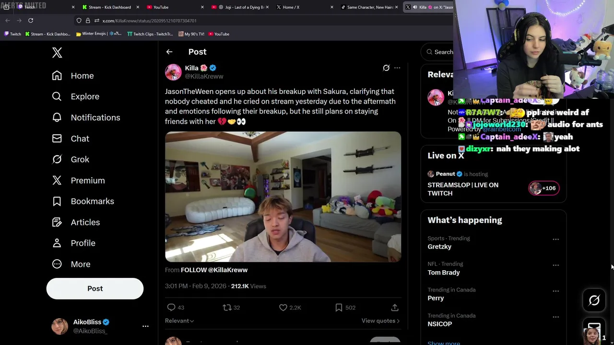Screen dimensions: 614x345
Task: Click the browser forward arrow
Action: point(19,21)
